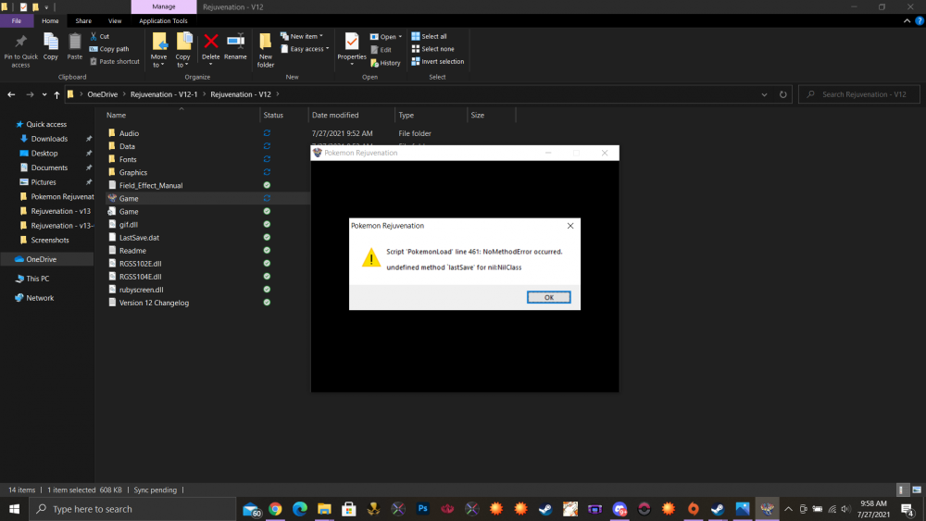Click OneDrive in the address breadcrumb

[102, 94]
